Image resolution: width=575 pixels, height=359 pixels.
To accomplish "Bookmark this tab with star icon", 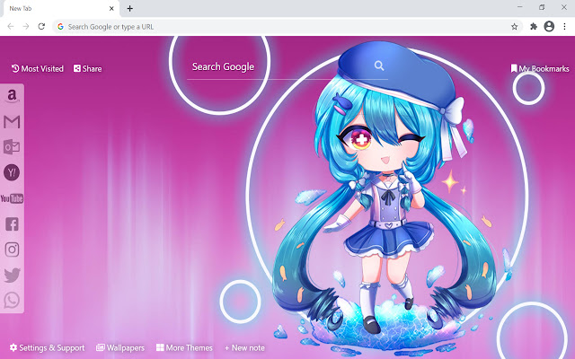I will [515, 26].
